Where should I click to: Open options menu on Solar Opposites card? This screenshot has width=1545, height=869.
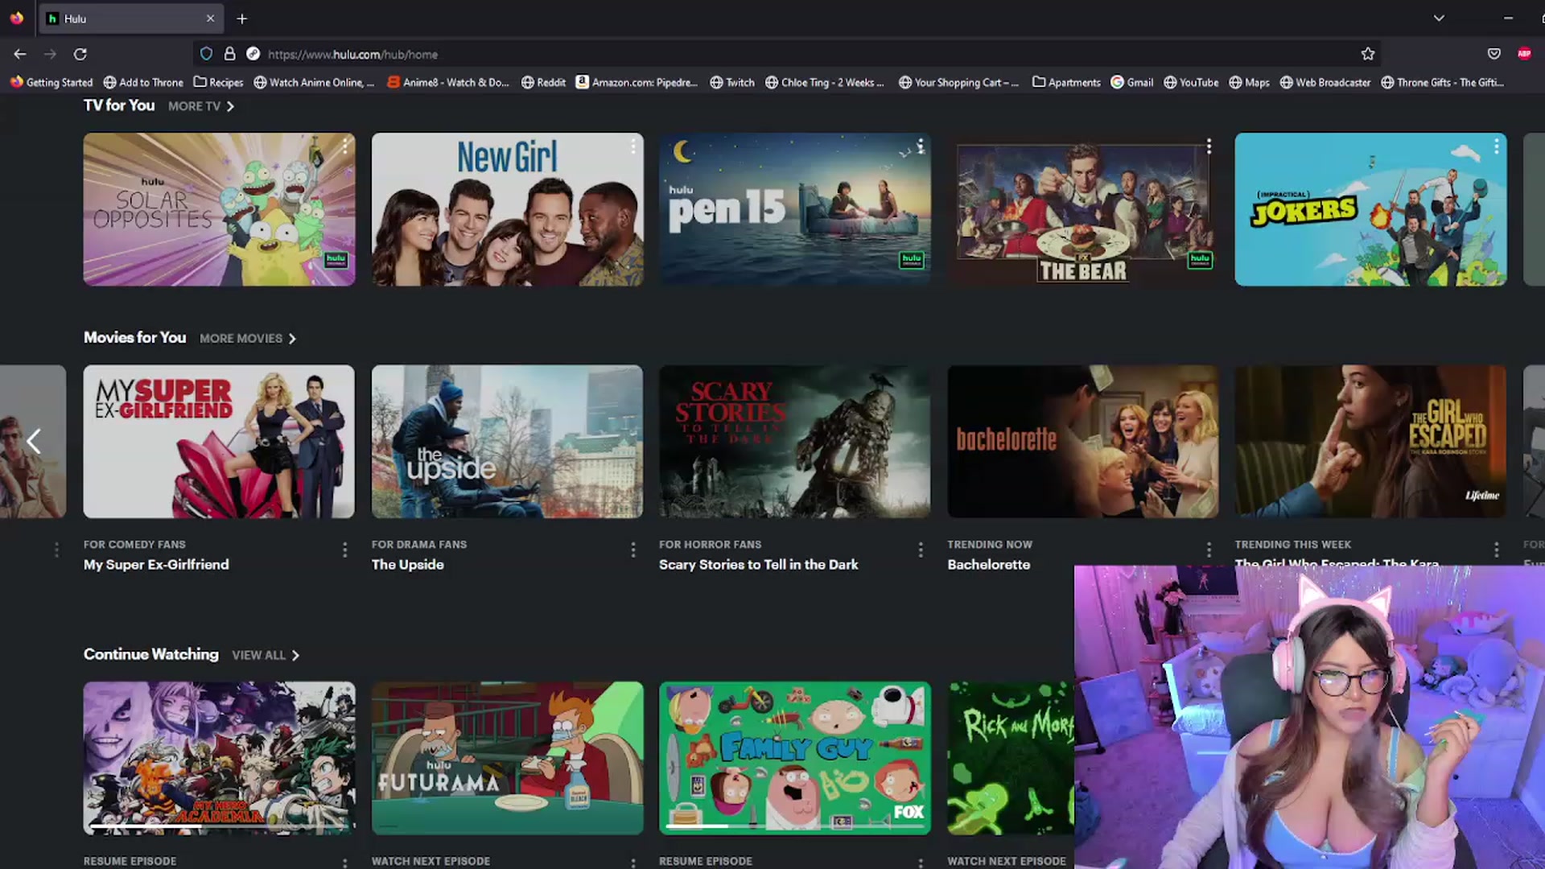tap(344, 146)
